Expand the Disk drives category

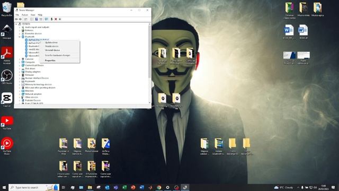[x=20, y=68]
